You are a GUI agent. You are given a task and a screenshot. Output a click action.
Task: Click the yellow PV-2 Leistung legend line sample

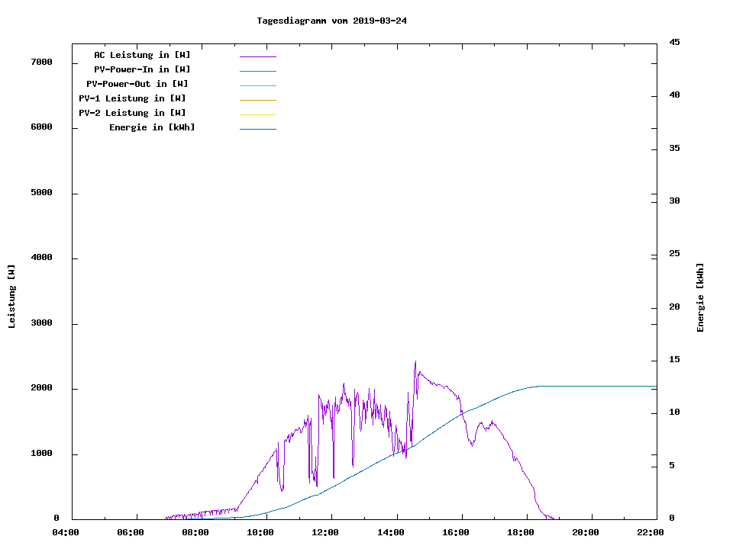(257, 114)
